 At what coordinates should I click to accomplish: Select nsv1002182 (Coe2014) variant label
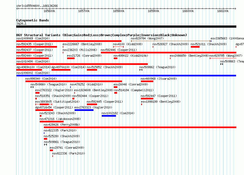pyautogui.click(x=118, y=113)
